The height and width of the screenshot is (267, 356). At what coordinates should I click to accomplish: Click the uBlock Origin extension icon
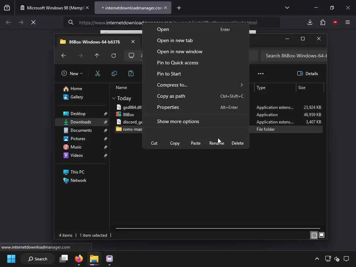point(335,22)
